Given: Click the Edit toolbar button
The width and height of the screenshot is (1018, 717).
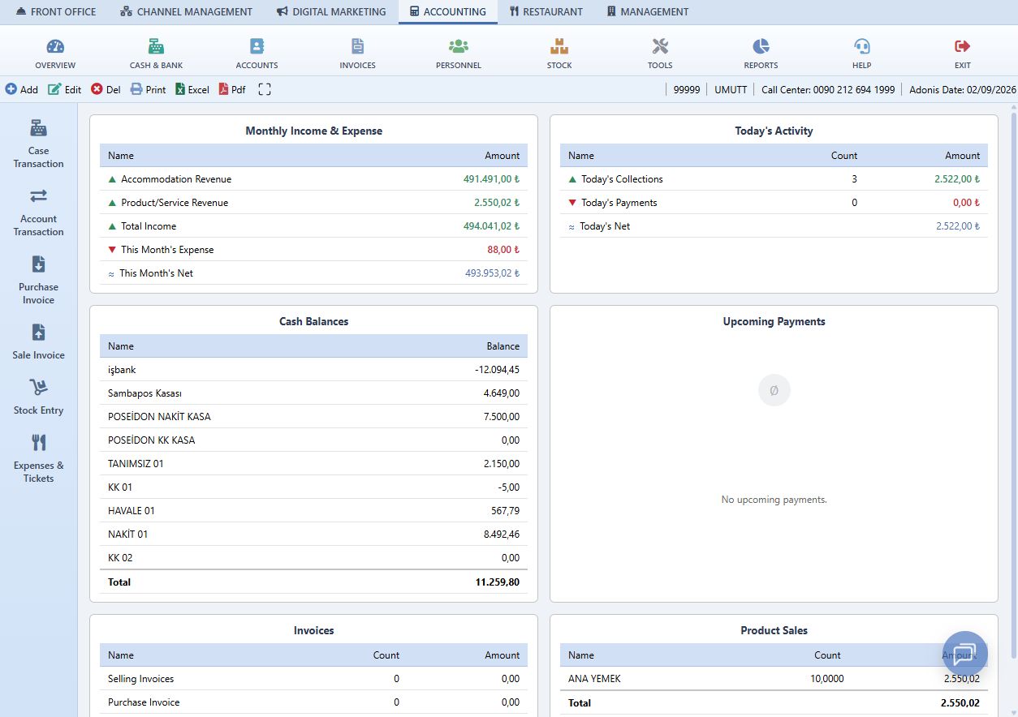Looking at the screenshot, I should [65, 89].
